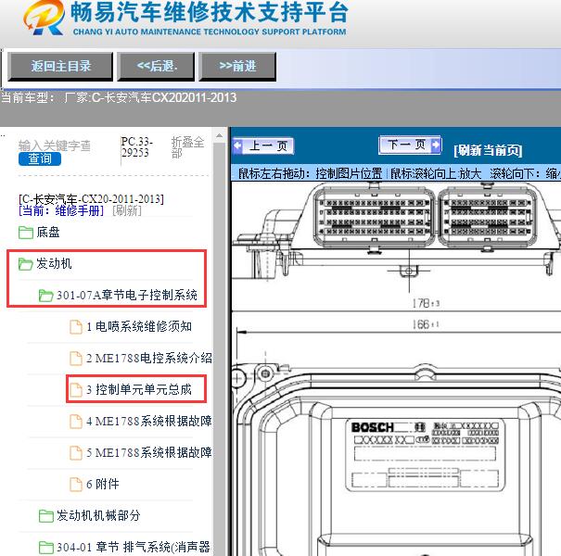Image resolution: width=561 pixels, height=556 pixels.
Task: Go forward with the >>前进 button
Action: pos(237,67)
